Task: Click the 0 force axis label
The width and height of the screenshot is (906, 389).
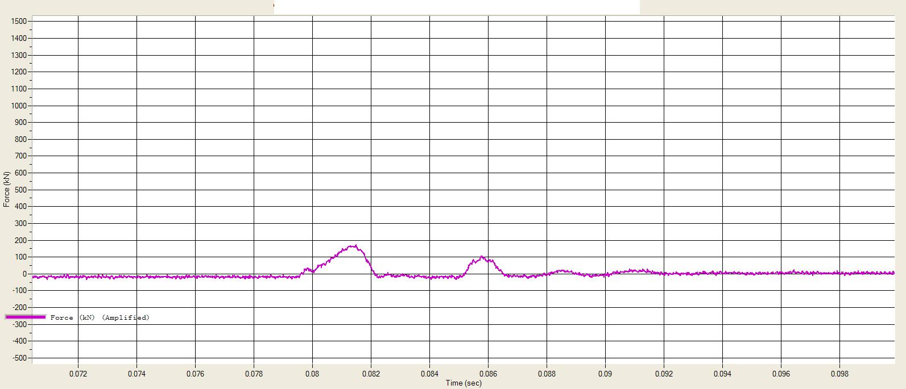Action: point(24,274)
